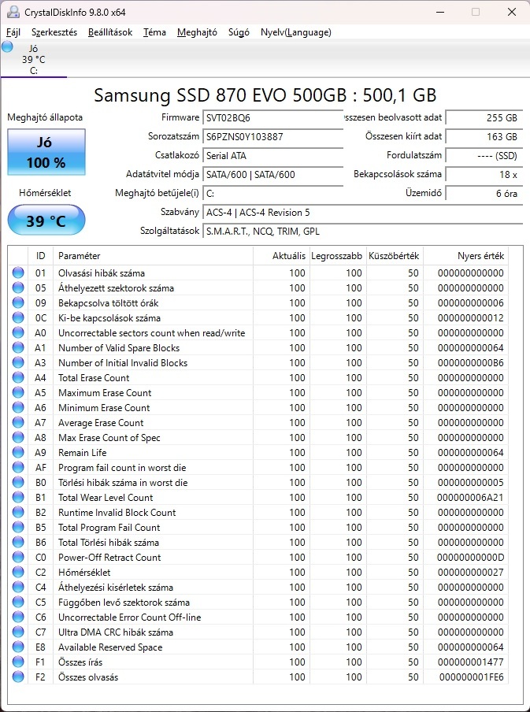Viewport: 530px width, 712px height.
Task: Select the Total Program Fail Count row
Action: coord(258,527)
